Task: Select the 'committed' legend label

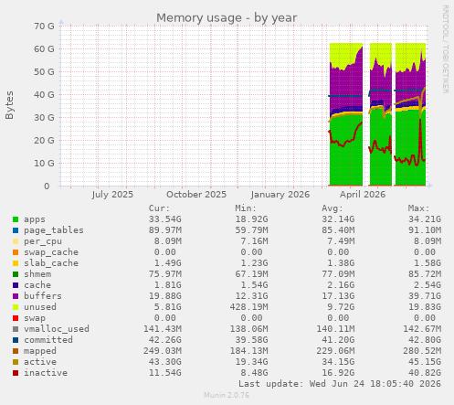Action: [48, 340]
